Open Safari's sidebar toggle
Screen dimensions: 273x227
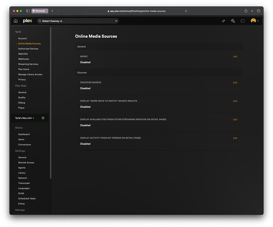pos(28,11)
